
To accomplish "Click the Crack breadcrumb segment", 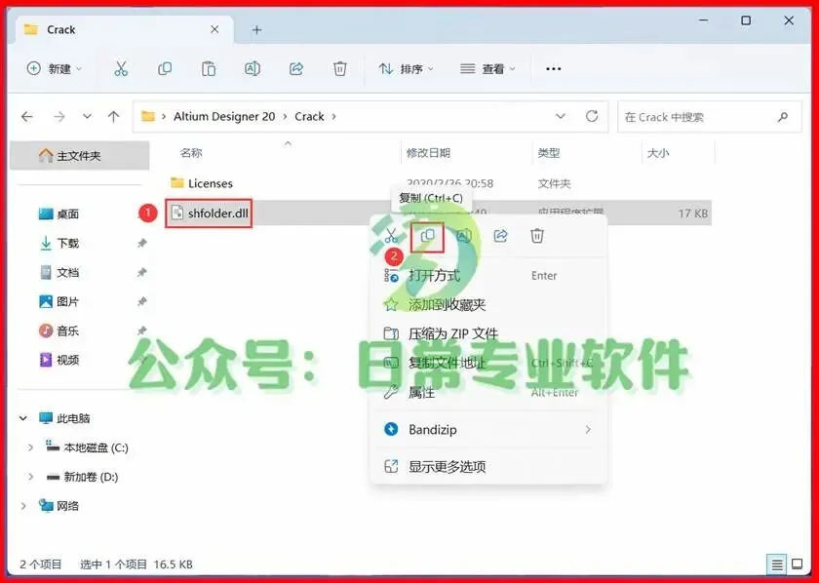I will pos(309,116).
